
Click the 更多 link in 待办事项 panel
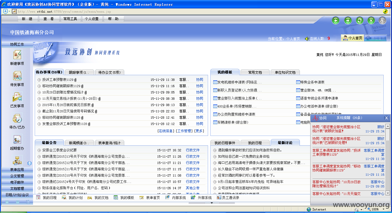(x=199, y=131)
